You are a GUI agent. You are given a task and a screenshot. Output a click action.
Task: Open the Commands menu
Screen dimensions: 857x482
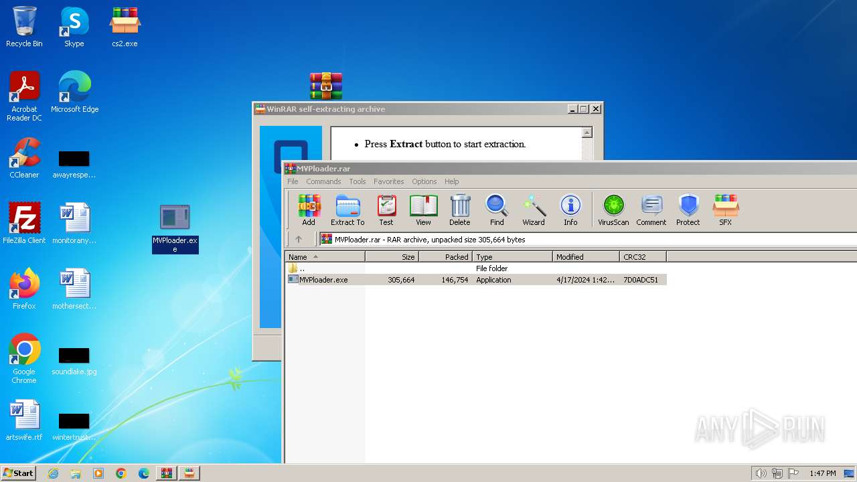click(x=323, y=181)
